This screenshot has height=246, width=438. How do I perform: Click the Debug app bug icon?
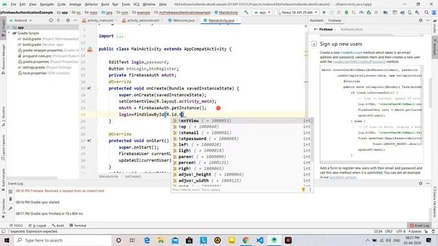point(346,12)
